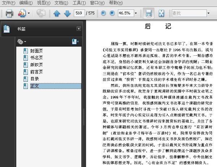
Task: Click the collaborate people icon
Action: pyautogui.click(x=22, y=13)
